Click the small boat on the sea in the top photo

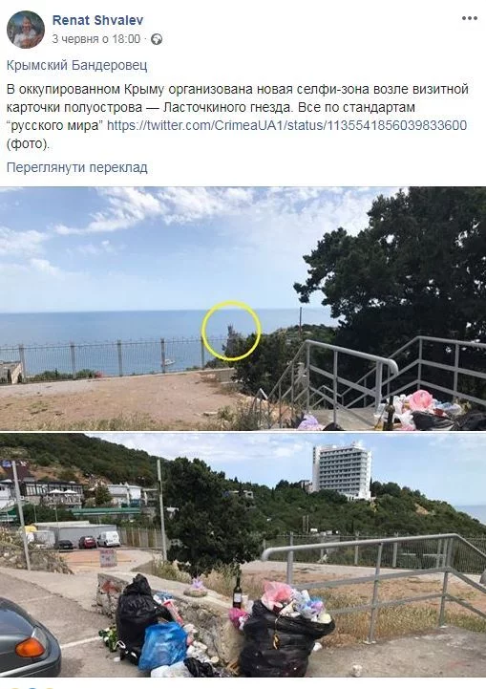169,362
